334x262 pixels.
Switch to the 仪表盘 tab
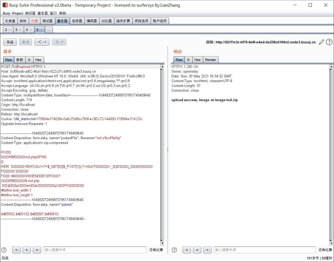pyautogui.click(x=10, y=21)
